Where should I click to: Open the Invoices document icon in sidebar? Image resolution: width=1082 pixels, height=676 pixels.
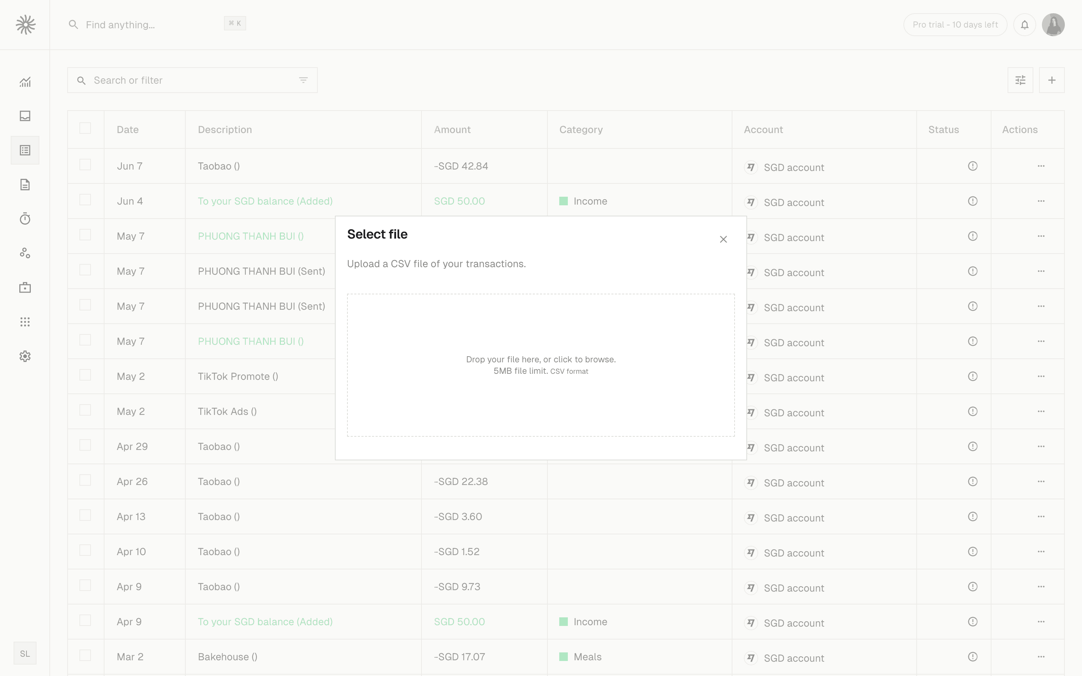(25, 185)
